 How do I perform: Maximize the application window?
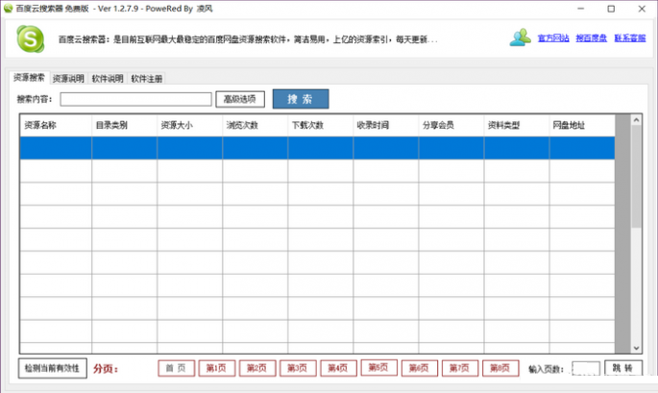(611, 9)
